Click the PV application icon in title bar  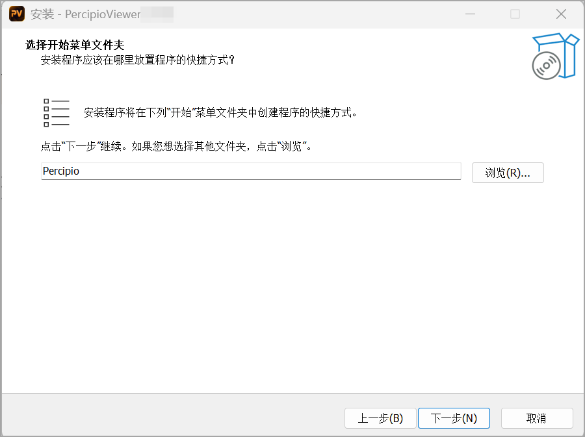click(x=17, y=14)
